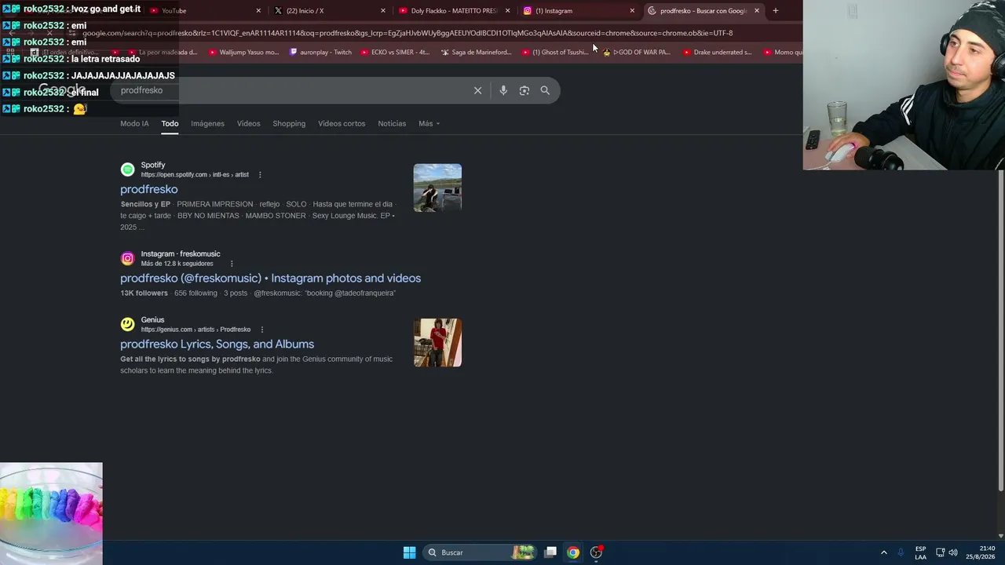
Task: Open the auronplay - Twitch bookmark
Action: point(320,53)
